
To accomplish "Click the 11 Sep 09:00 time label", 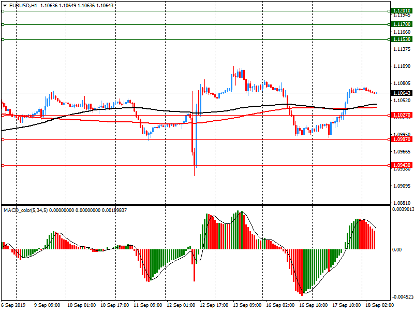I will pos(148,305).
